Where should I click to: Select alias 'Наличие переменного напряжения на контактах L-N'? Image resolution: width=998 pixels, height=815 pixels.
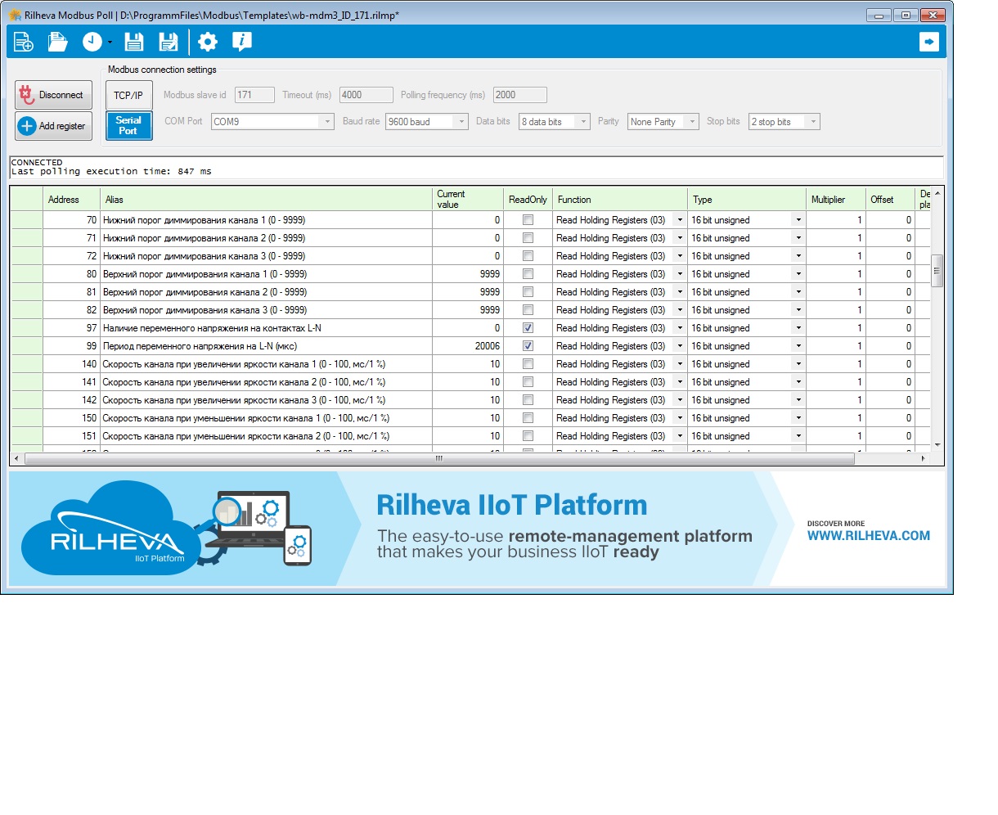coord(266,328)
